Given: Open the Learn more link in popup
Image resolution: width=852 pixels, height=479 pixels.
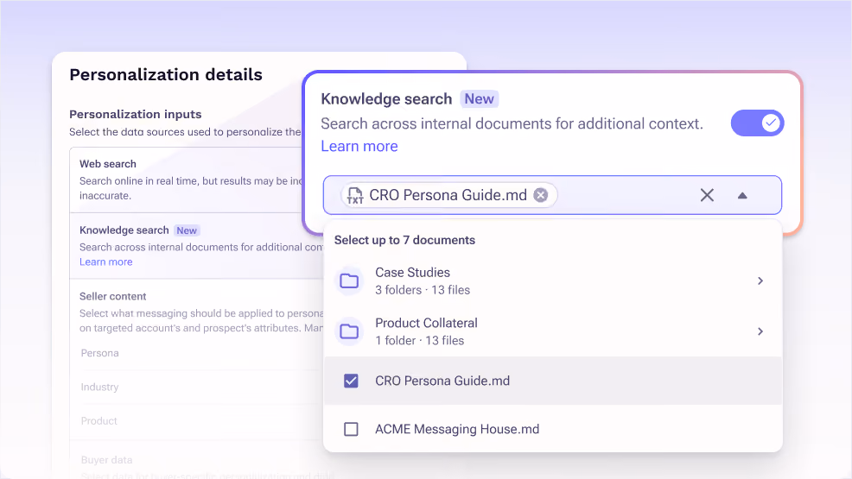Looking at the screenshot, I should (359, 147).
